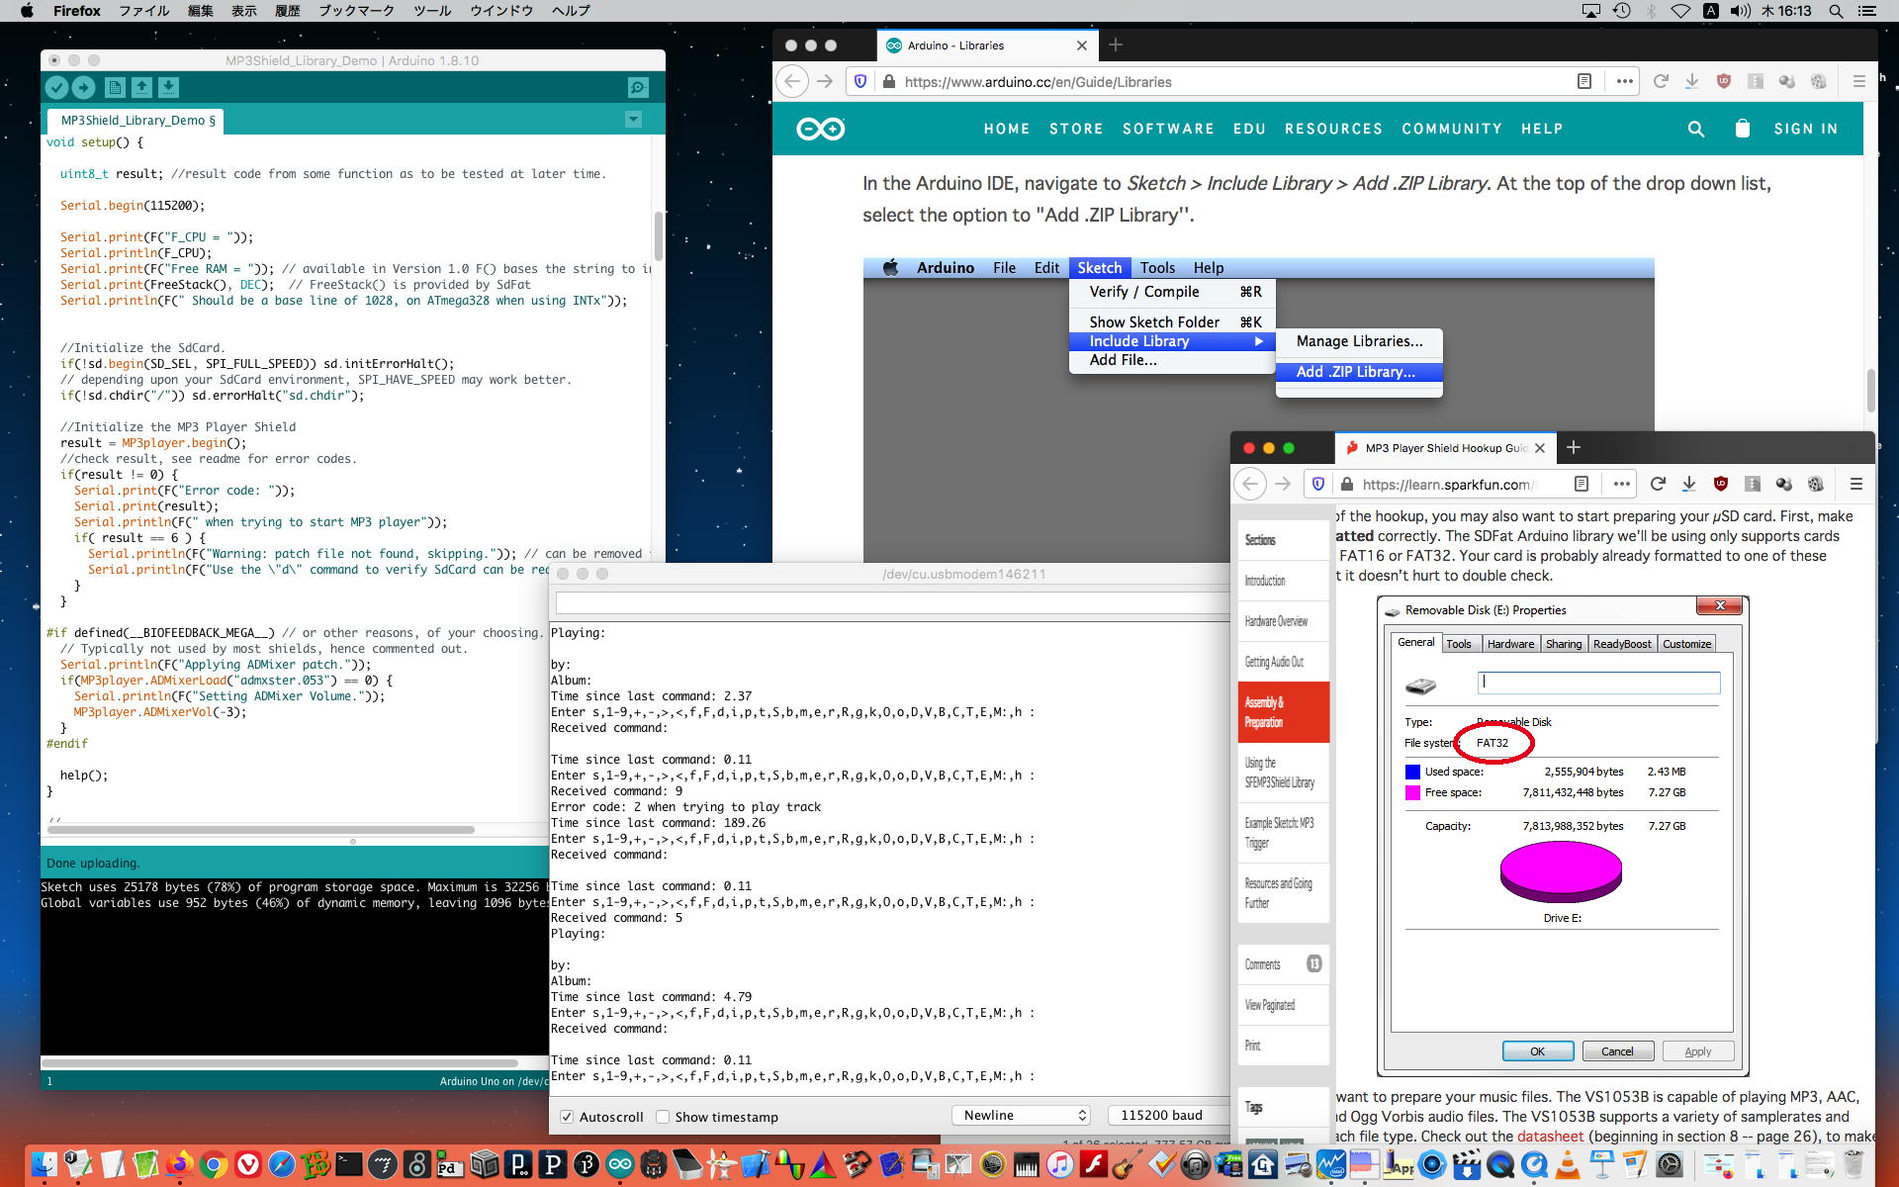Open SOFTWARE menu on Arduino website

[x=1167, y=129]
